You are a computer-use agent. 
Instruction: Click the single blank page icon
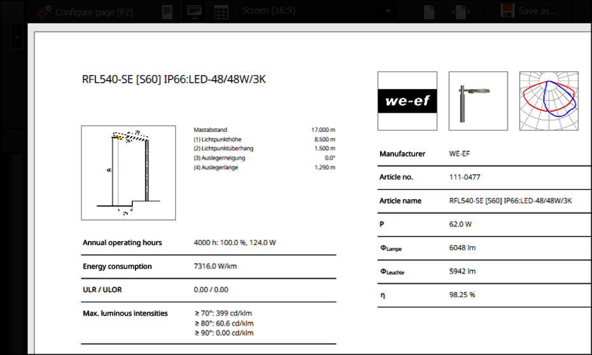tap(430, 11)
